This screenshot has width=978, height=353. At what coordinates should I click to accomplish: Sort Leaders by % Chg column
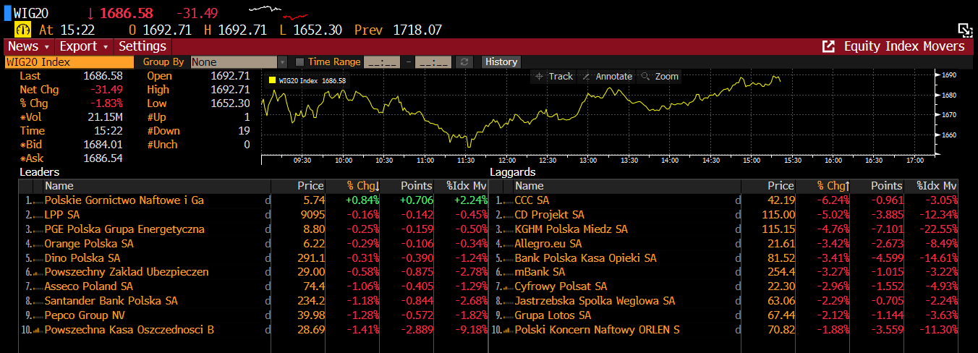[352, 186]
